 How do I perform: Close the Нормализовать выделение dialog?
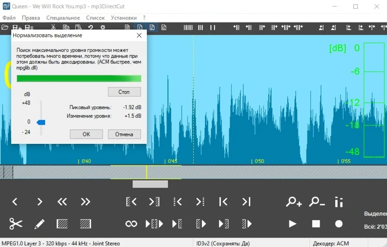coord(139,36)
